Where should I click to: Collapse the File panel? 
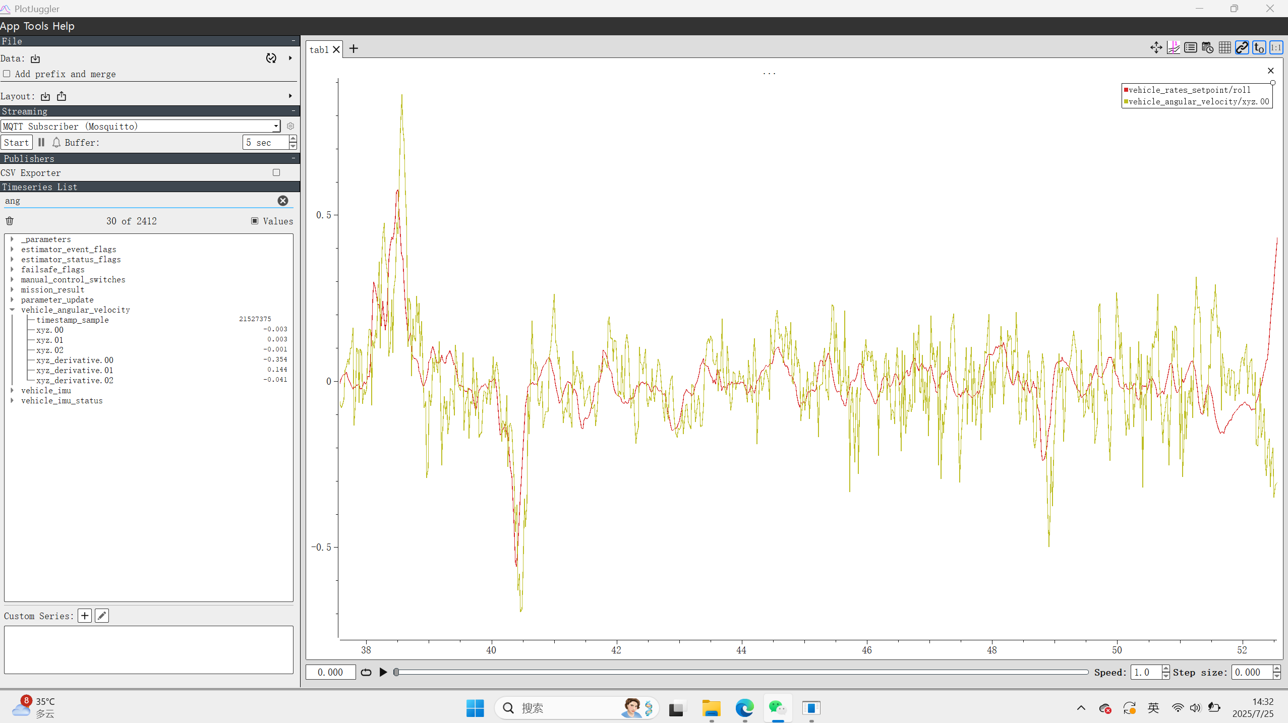(294, 41)
